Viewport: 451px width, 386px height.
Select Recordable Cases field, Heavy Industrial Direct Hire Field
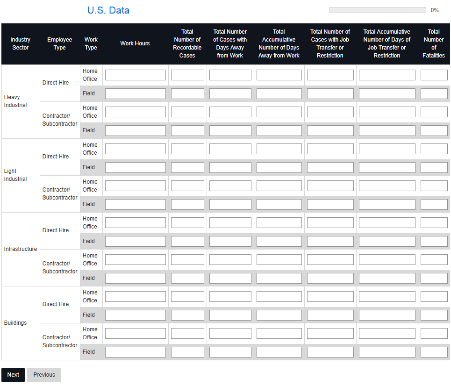pyautogui.click(x=187, y=94)
